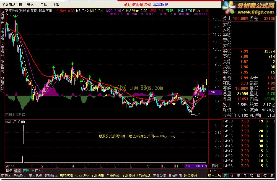Click the 用到未来数据 notice on chart
This screenshot has width=277, height=181.
coord(15,115)
